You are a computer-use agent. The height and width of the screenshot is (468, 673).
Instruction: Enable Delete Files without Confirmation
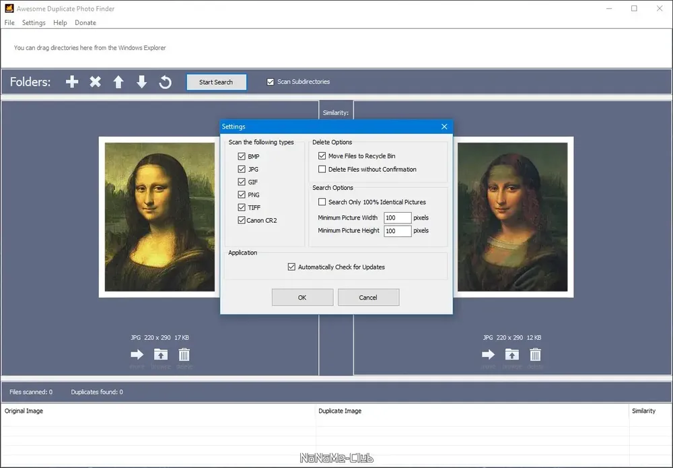coord(322,169)
